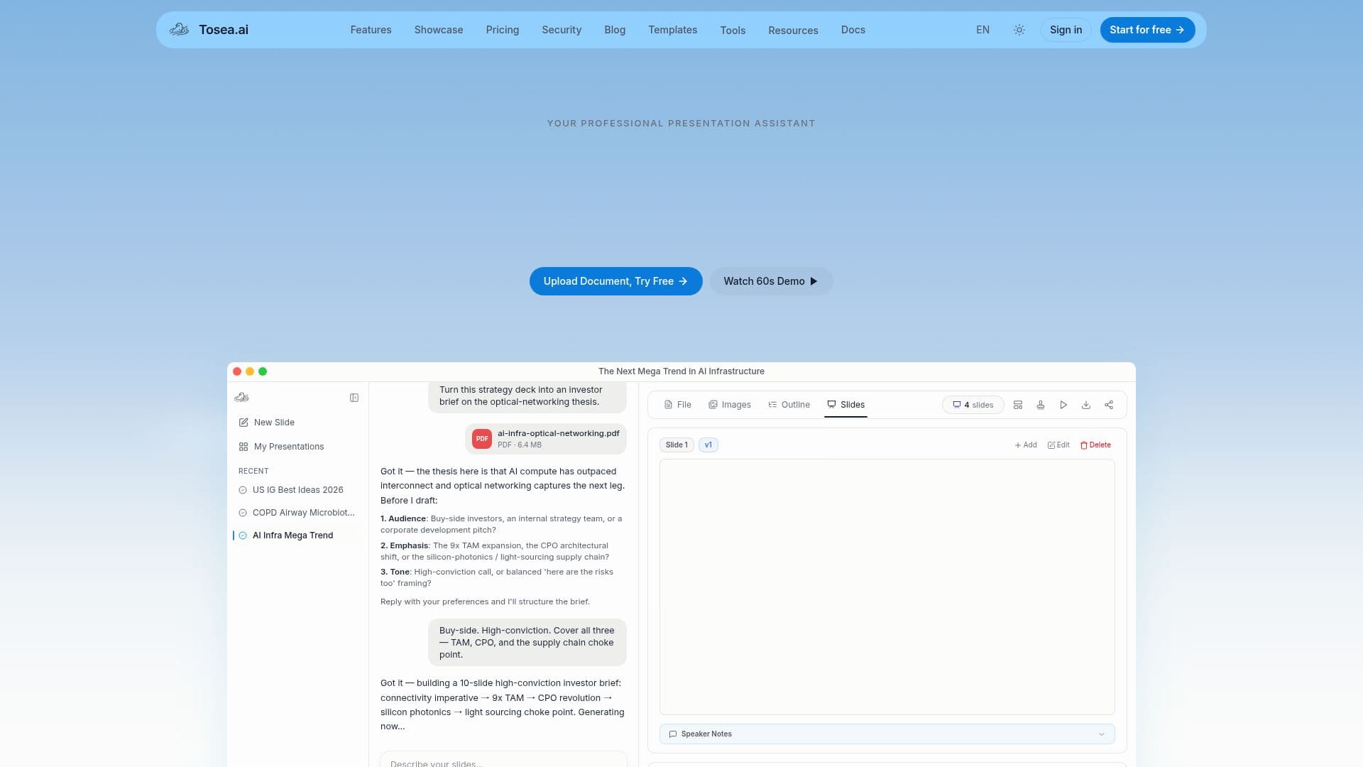
Task: Click the Tosea.ai logo in the navbar
Action: pos(209,30)
